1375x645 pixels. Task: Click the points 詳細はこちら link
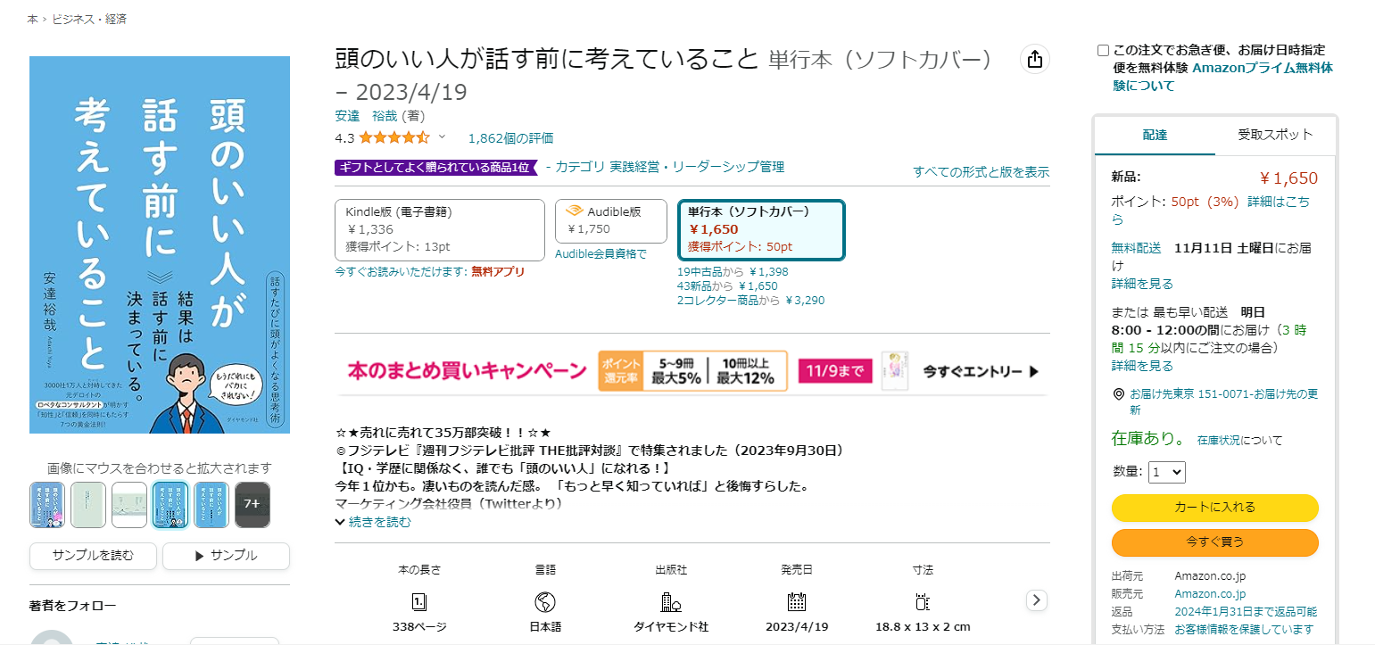(x=1211, y=211)
